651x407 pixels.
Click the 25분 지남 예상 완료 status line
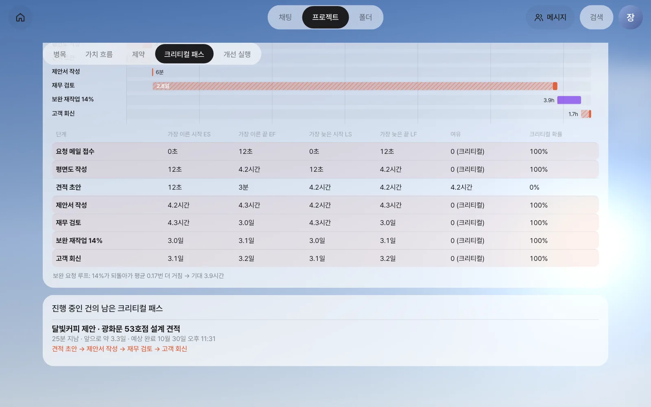point(133,339)
